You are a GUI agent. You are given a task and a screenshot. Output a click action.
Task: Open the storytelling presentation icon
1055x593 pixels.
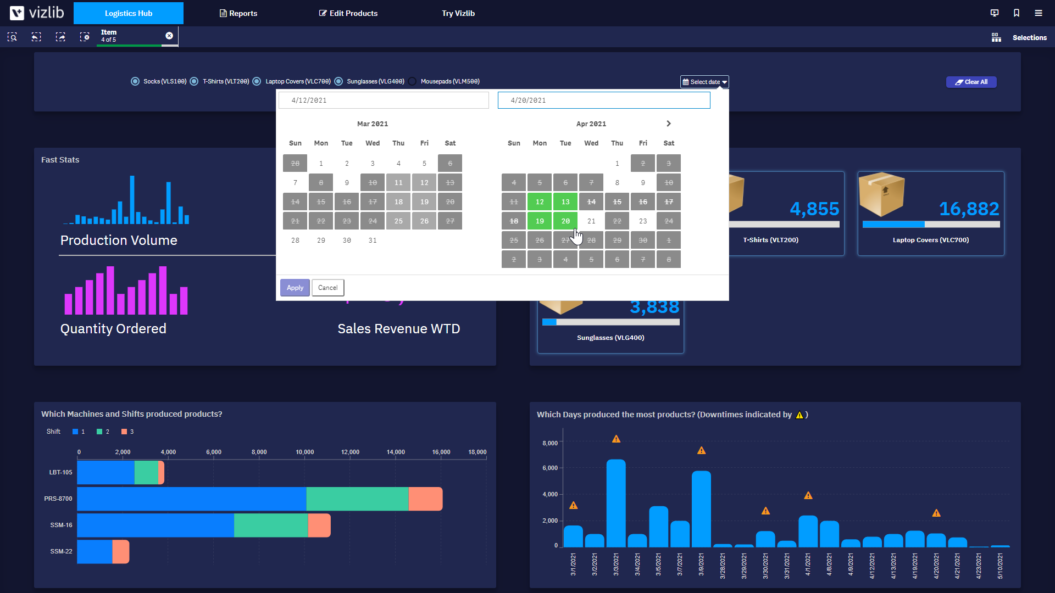(x=995, y=13)
